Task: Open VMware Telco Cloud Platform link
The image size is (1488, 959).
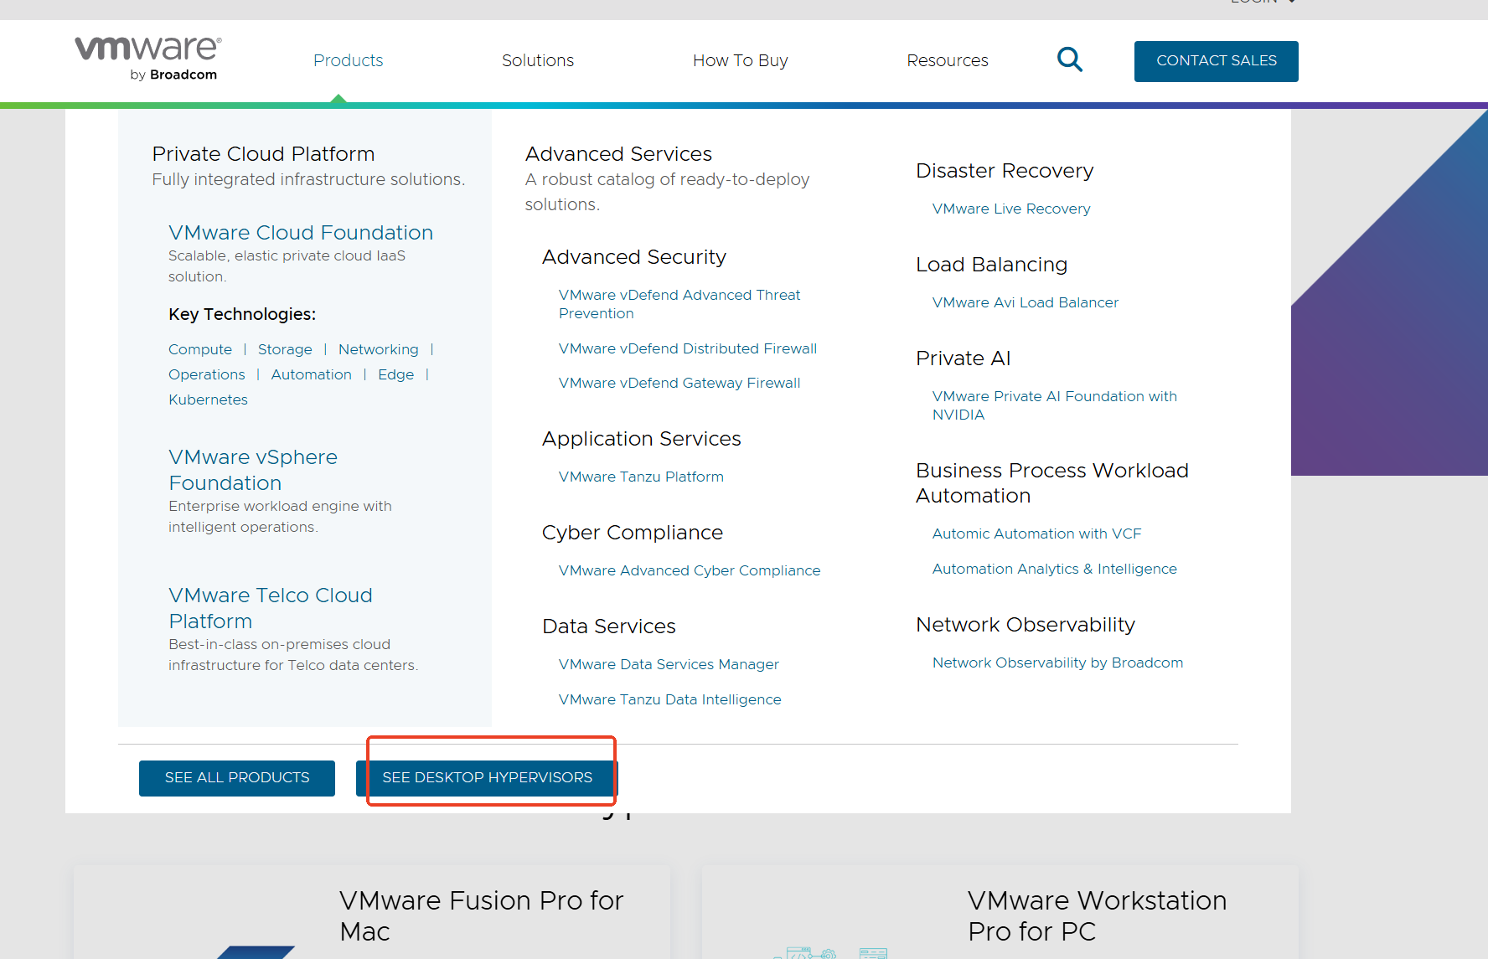Action: (x=271, y=608)
